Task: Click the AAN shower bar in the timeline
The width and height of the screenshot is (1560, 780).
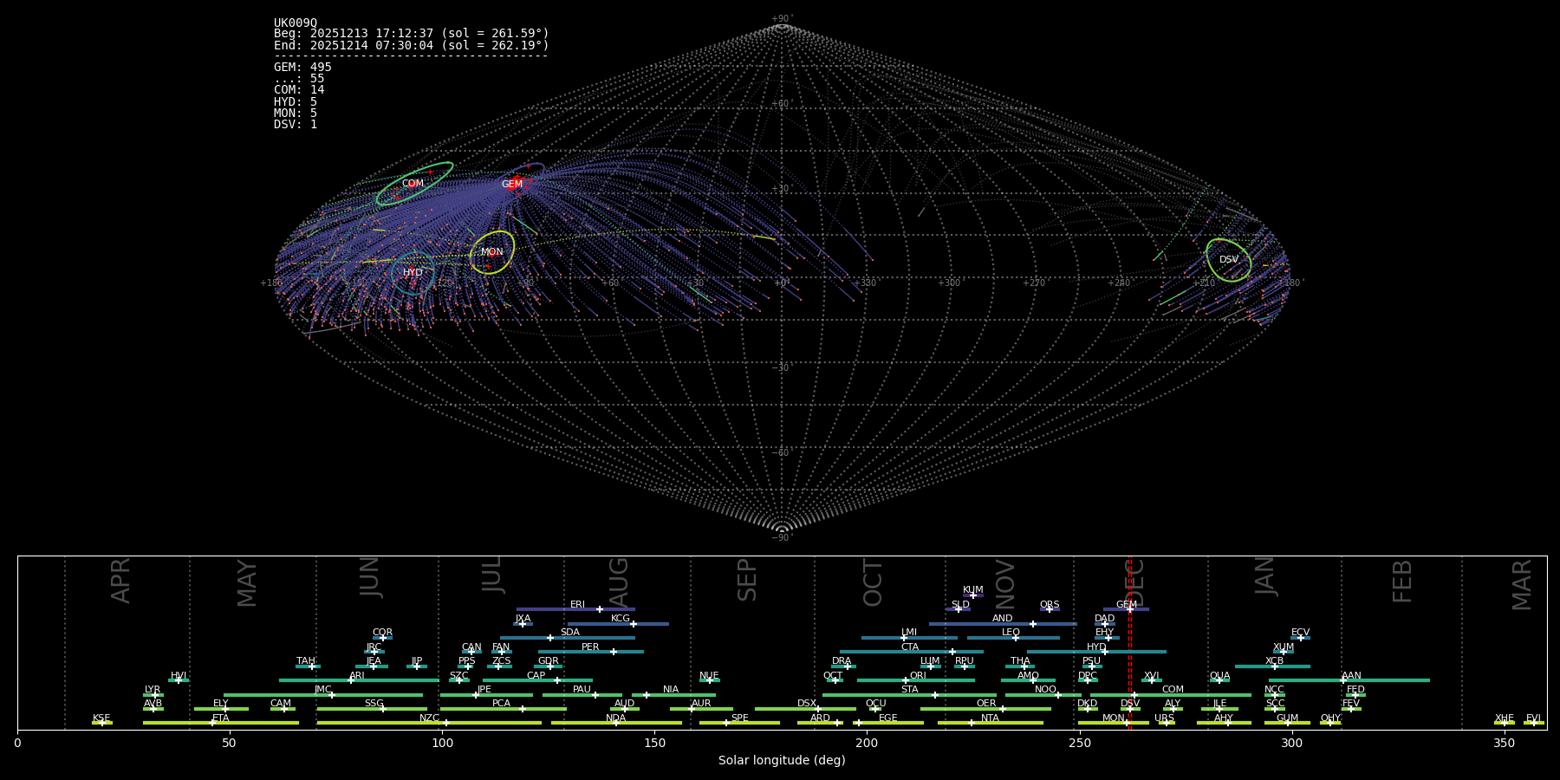Action: (x=1349, y=680)
